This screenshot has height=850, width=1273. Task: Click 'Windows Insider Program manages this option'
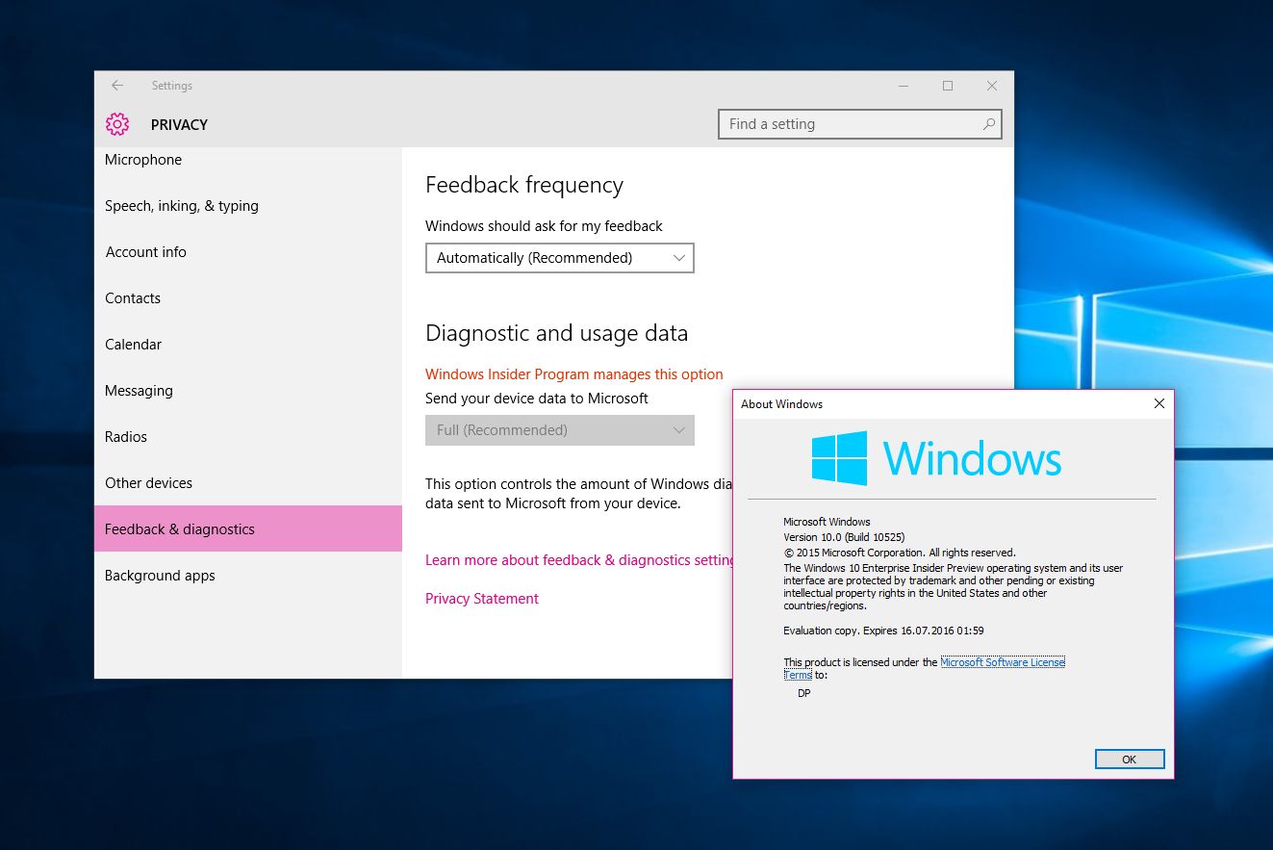point(574,374)
